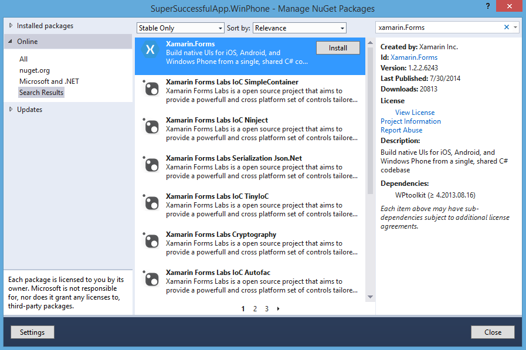This screenshot has height=350, width=526.
Task: Open the Project Information link
Action: point(410,121)
